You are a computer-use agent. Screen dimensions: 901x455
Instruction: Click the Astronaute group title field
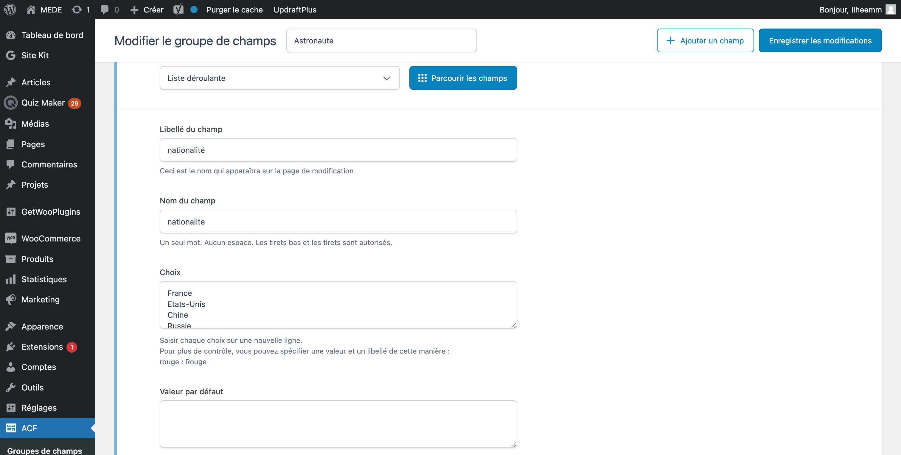click(381, 40)
